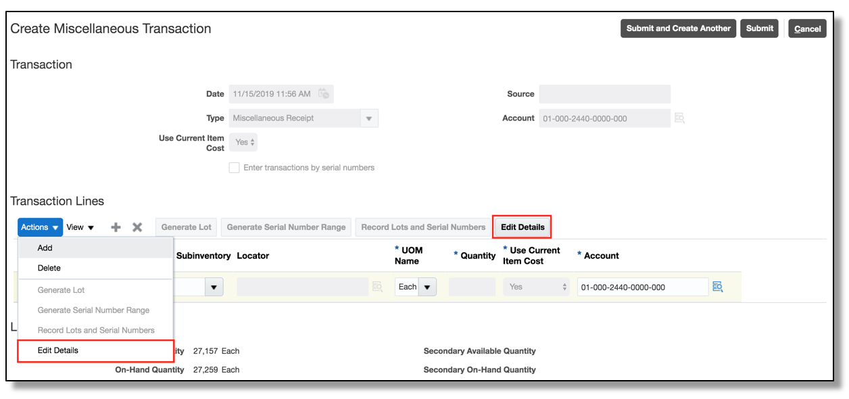Viewport: 849px width, 399px height.
Task: Open the View menu
Action: point(80,227)
